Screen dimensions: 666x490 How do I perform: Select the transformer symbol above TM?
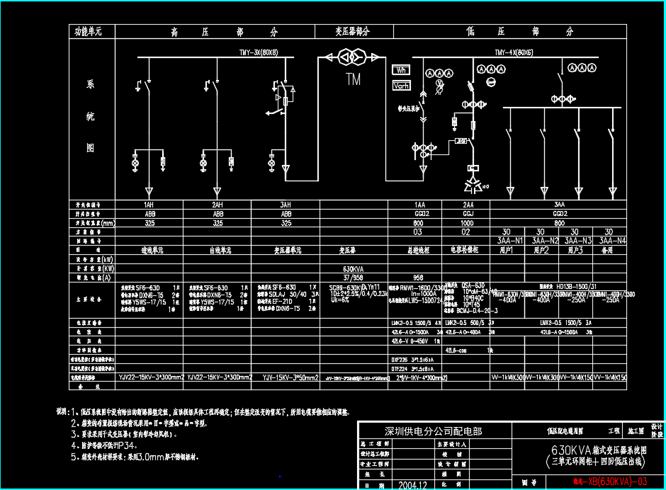351,57
